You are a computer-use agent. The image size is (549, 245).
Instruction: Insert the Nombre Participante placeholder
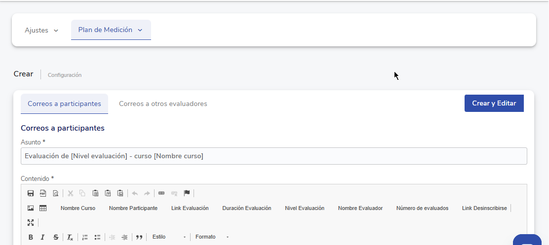133,209
